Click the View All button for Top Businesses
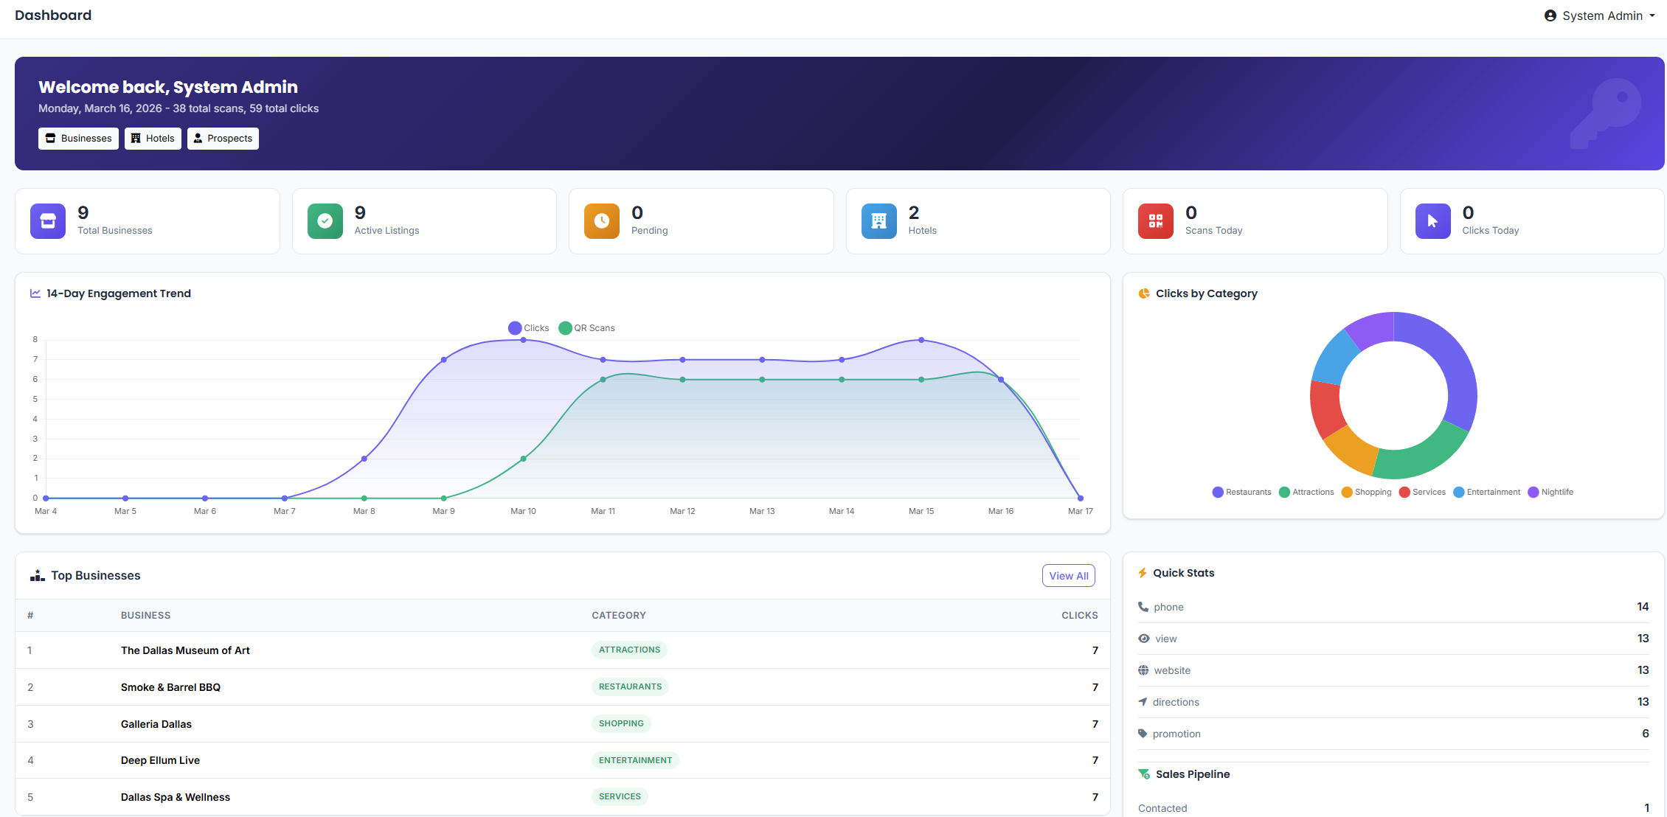Viewport: 1667px width, 817px height. [x=1068, y=575]
